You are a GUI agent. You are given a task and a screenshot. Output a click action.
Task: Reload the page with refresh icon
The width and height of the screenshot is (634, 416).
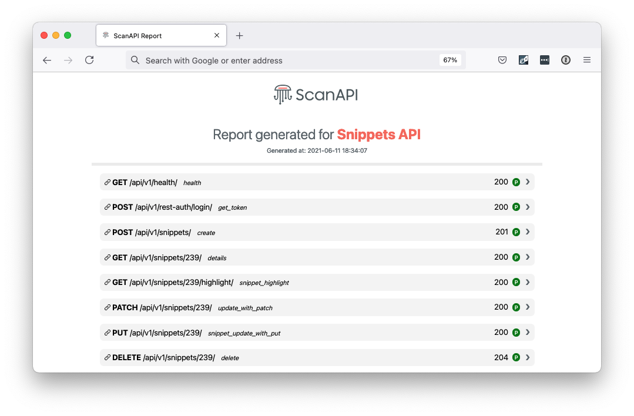(89, 61)
